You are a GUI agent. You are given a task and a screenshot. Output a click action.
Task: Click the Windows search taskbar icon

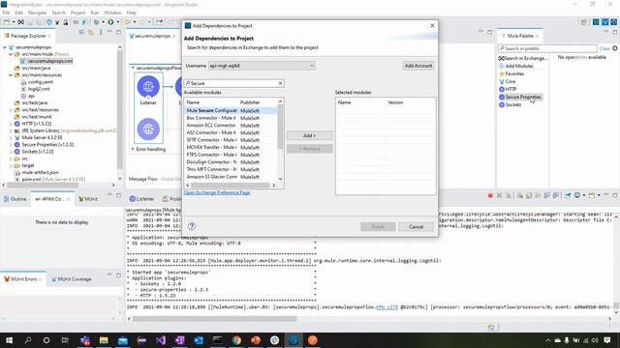28,340
